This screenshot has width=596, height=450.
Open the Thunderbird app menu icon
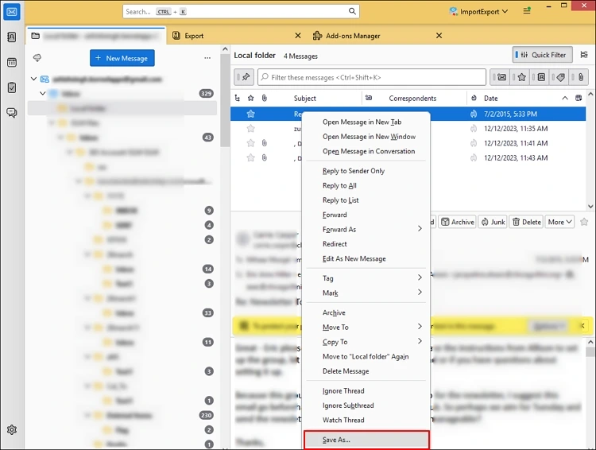pos(527,11)
